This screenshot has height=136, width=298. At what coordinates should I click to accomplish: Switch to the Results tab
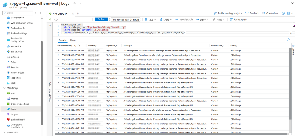point(63,40)
